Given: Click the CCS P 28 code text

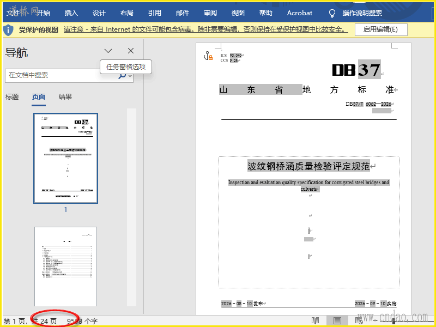Looking at the screenshot, I should point(229,60).
